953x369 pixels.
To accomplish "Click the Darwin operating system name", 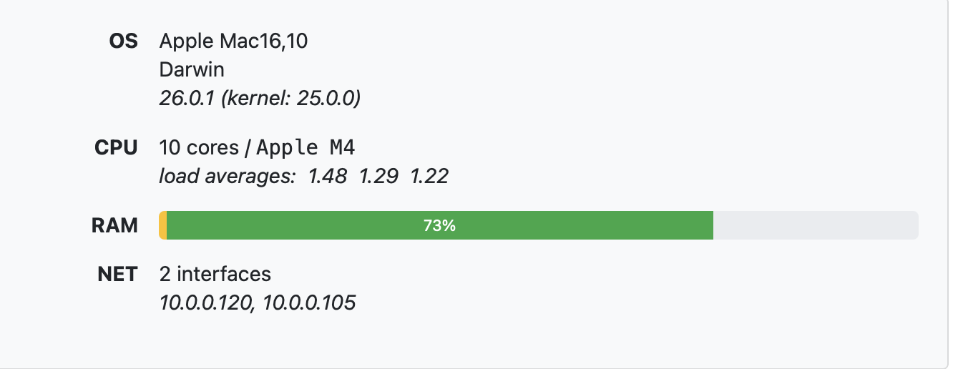I will click(192, 70).
